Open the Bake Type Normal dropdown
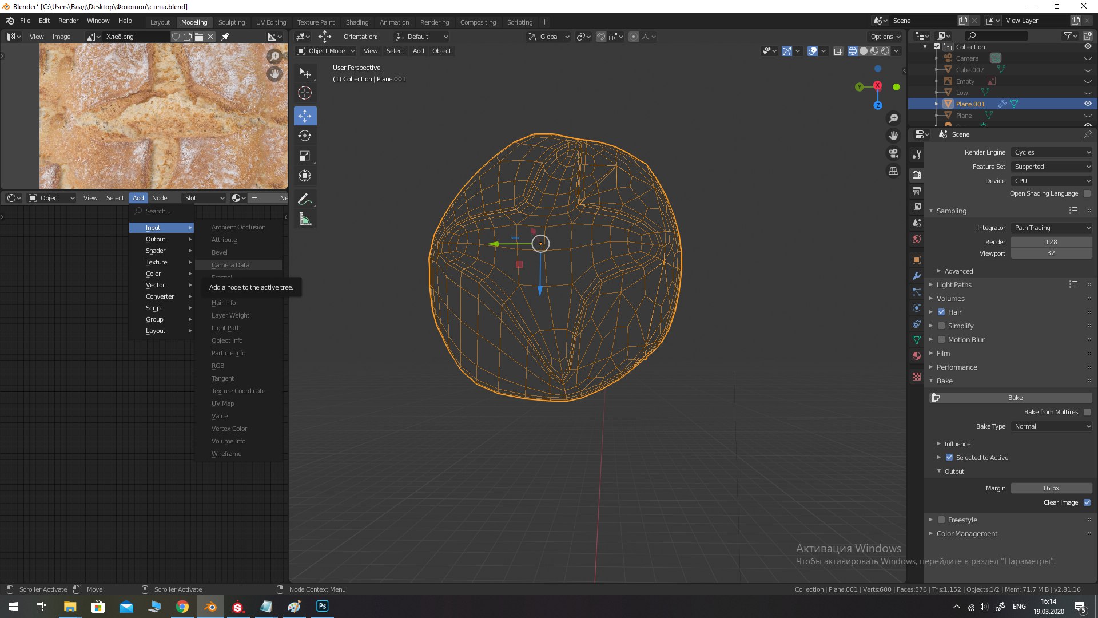The width and height of the screenshot is (1098, 618). pos(1052,426)
